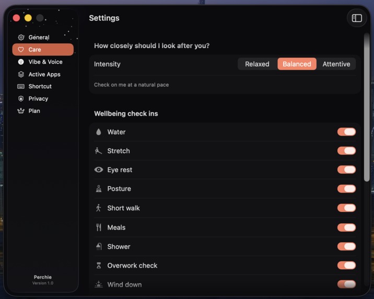The image size is (374, 299).
Task: Click the Perchie app name text
Action: [x=43, y=277]
